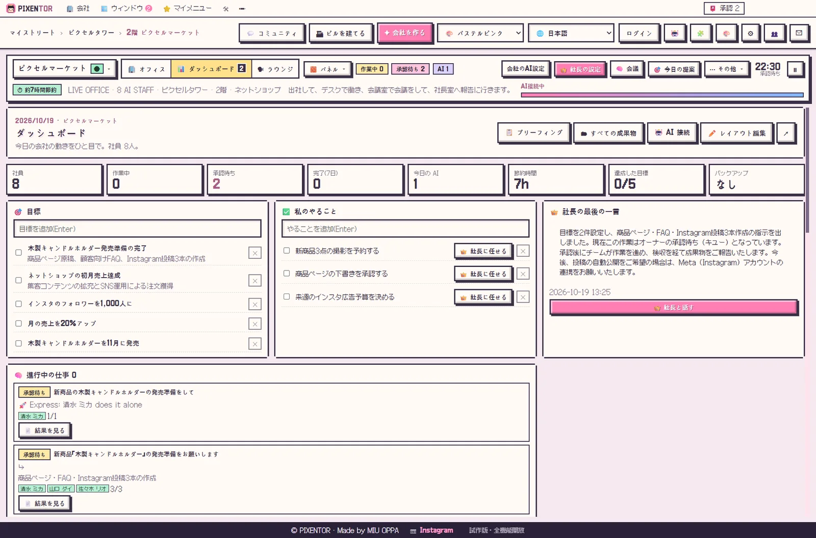Click the PIXENTOR logo icon

[11, 9]
